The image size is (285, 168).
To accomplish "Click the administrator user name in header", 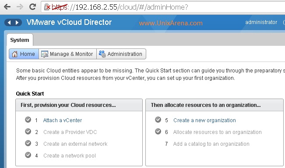I will click(261, 22).
